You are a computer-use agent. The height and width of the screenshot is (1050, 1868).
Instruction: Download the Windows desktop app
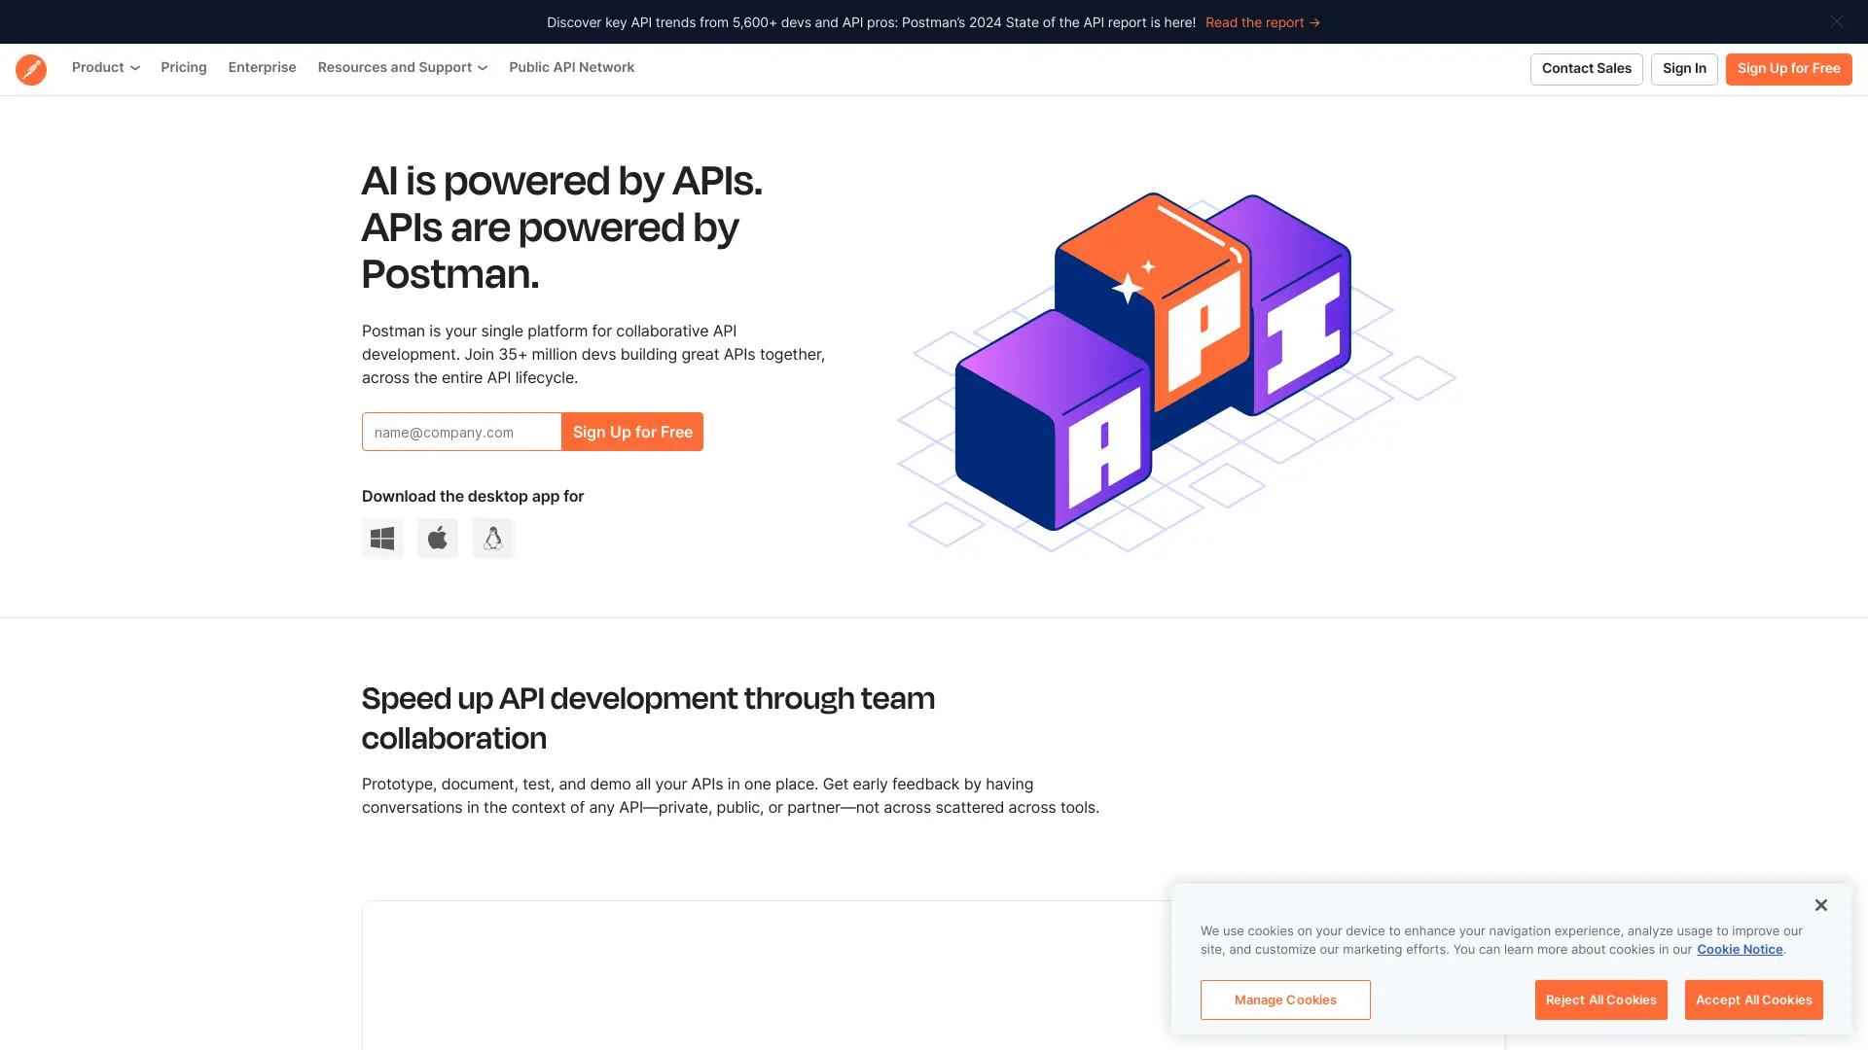click(382, 539)
